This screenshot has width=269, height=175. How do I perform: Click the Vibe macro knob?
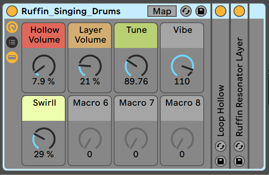[182, 66]
